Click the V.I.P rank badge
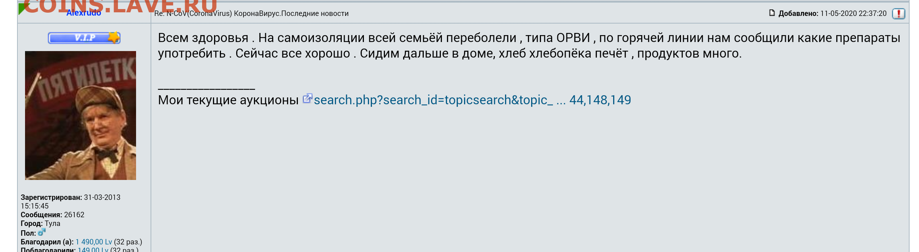This screenshot has width=919, height=252. 84,38
